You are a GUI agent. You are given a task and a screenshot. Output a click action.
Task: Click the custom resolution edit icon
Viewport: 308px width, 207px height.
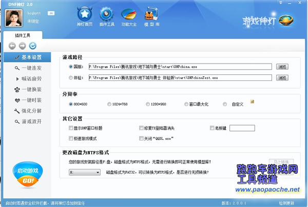252,101
